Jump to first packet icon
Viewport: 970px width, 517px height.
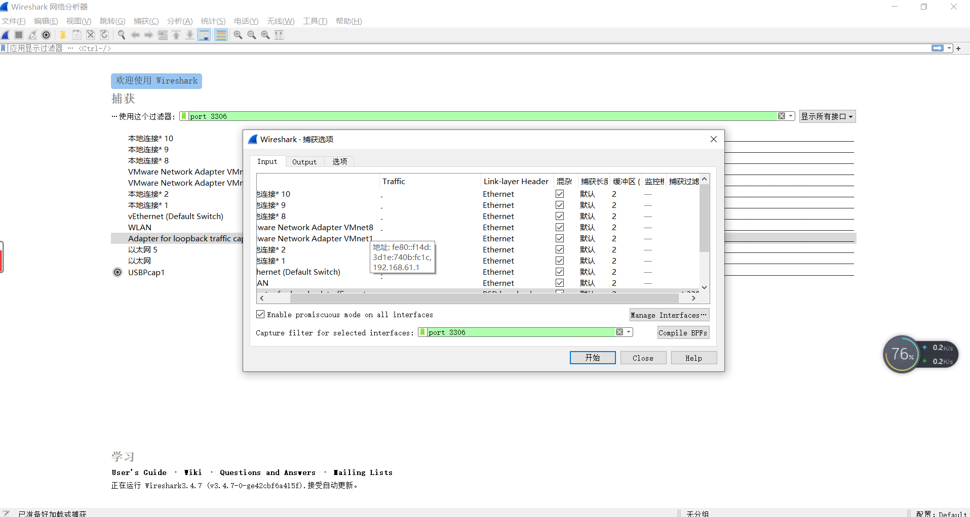click(176, 35)
